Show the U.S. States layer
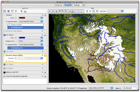This screenshot has width=140, height=92. tap(45, 65)
